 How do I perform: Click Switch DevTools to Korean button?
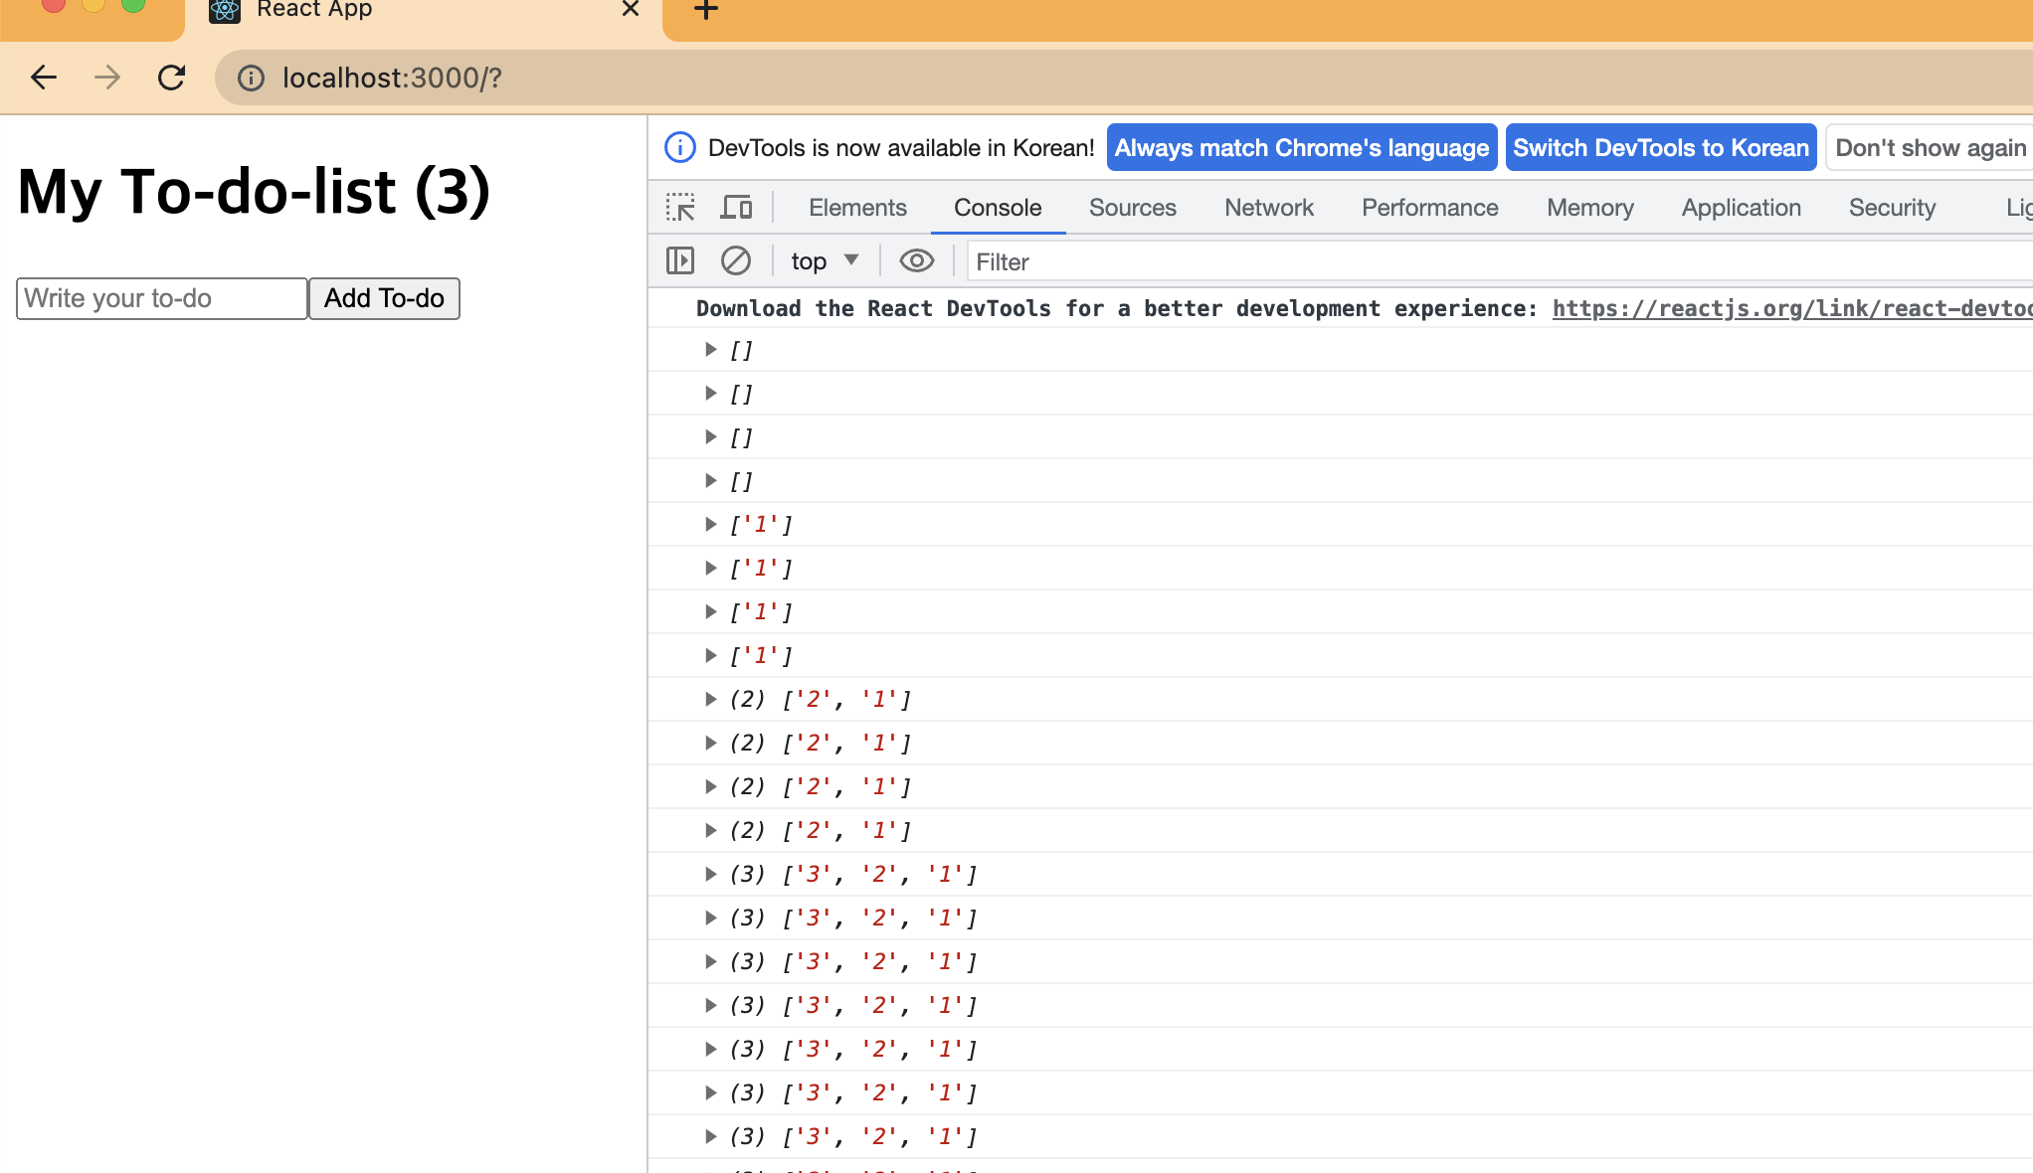point(1660,148)
